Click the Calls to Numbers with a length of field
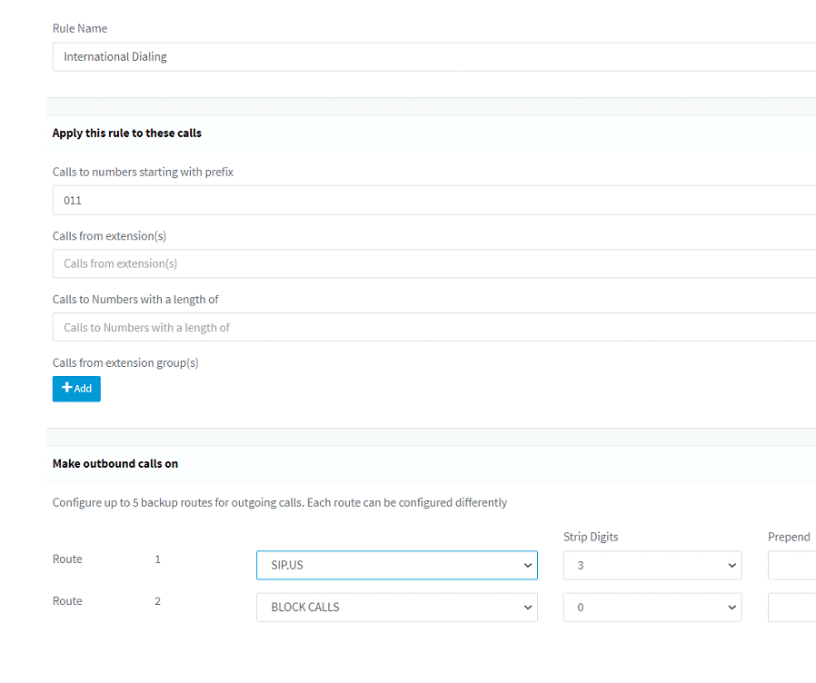Image resolution: width=816 pixels, height=683 pixels. [x=363, y=327]
